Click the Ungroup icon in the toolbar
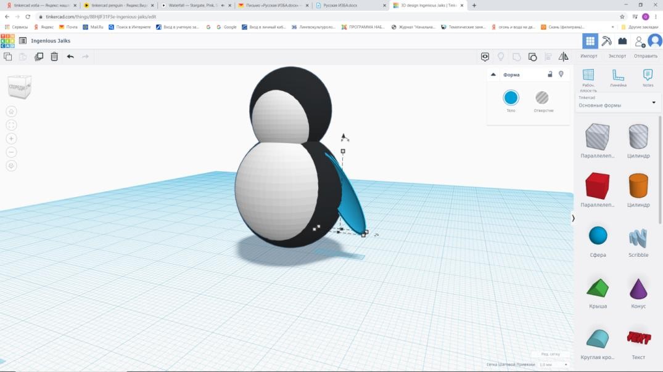Screen dimensions: 663x372 (x=532, y=57)
